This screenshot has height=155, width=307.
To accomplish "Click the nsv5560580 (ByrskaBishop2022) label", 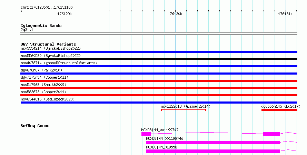I will 51,56.
